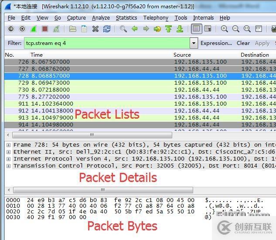The height and width of the screenshot is (240, 276).
Task: Close this capture file icon
Action: point(95,29)
